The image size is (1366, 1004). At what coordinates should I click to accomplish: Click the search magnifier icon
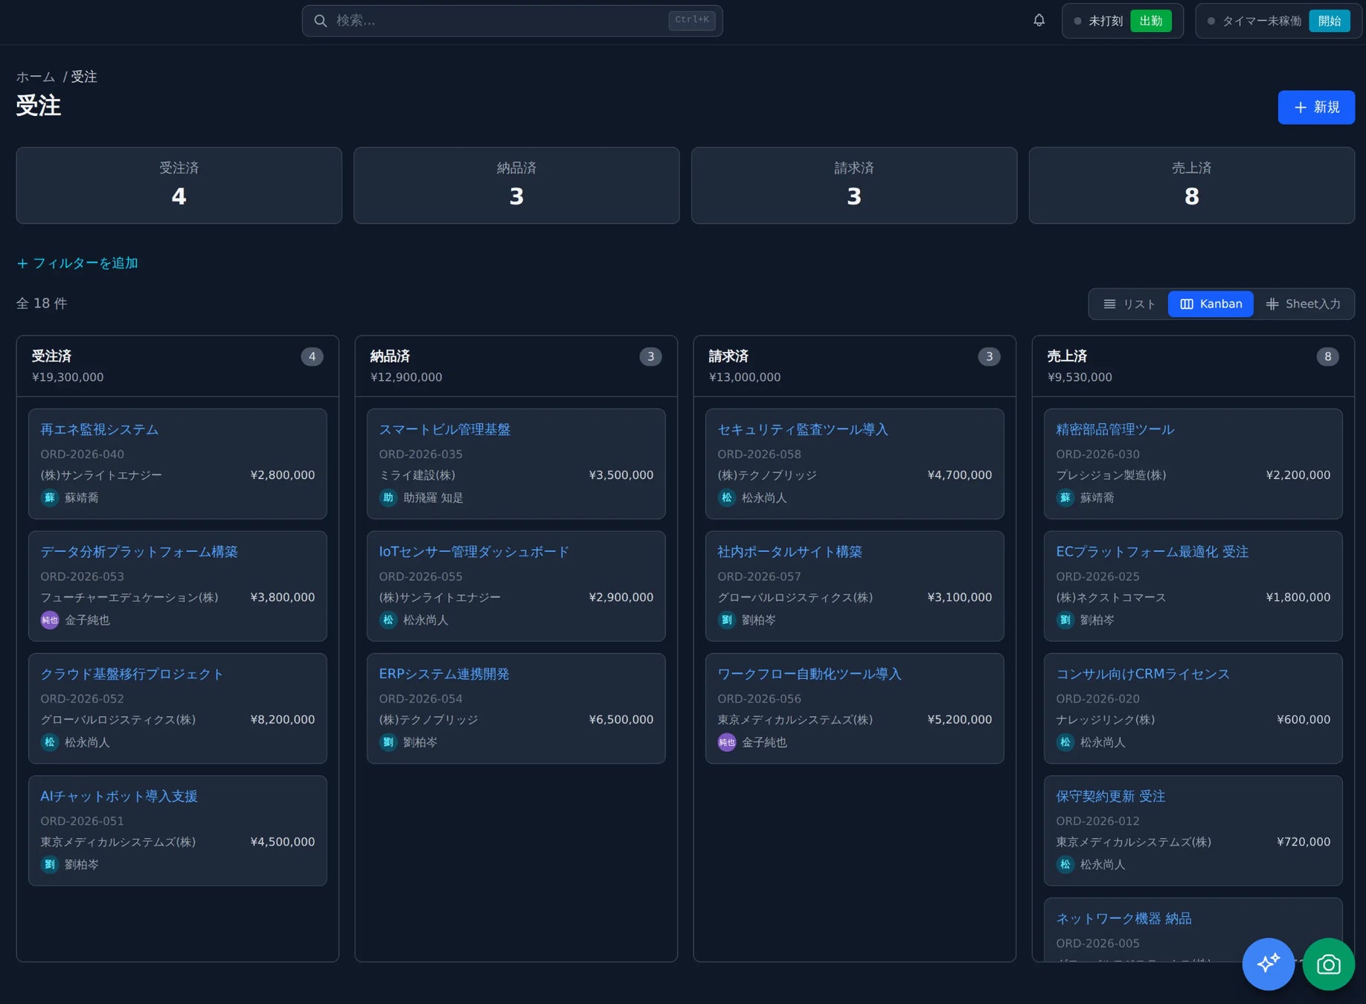point(321,21)
